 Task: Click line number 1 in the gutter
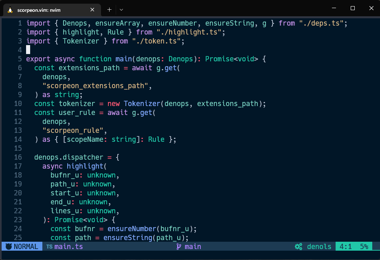[20, 23]
